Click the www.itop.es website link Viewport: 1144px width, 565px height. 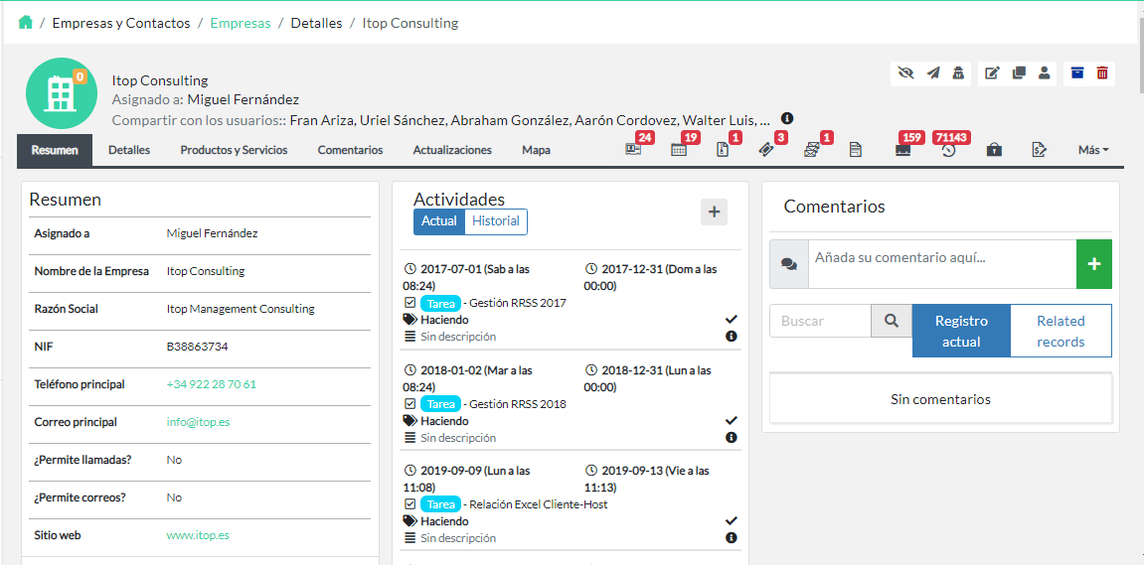(198, 535)
